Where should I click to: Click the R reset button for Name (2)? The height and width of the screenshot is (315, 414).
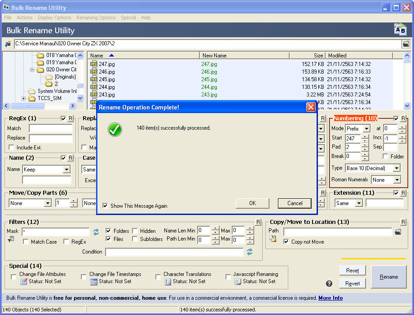pos(70,158)
